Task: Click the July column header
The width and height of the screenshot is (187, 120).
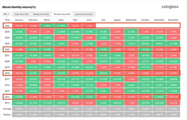Action: pos(103,20)
